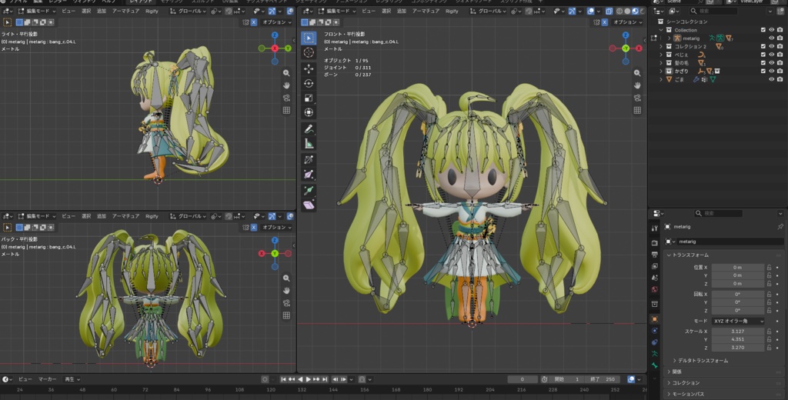Open Rigify menu in front viewport
788x400 pixels.
tap(452, 11)
